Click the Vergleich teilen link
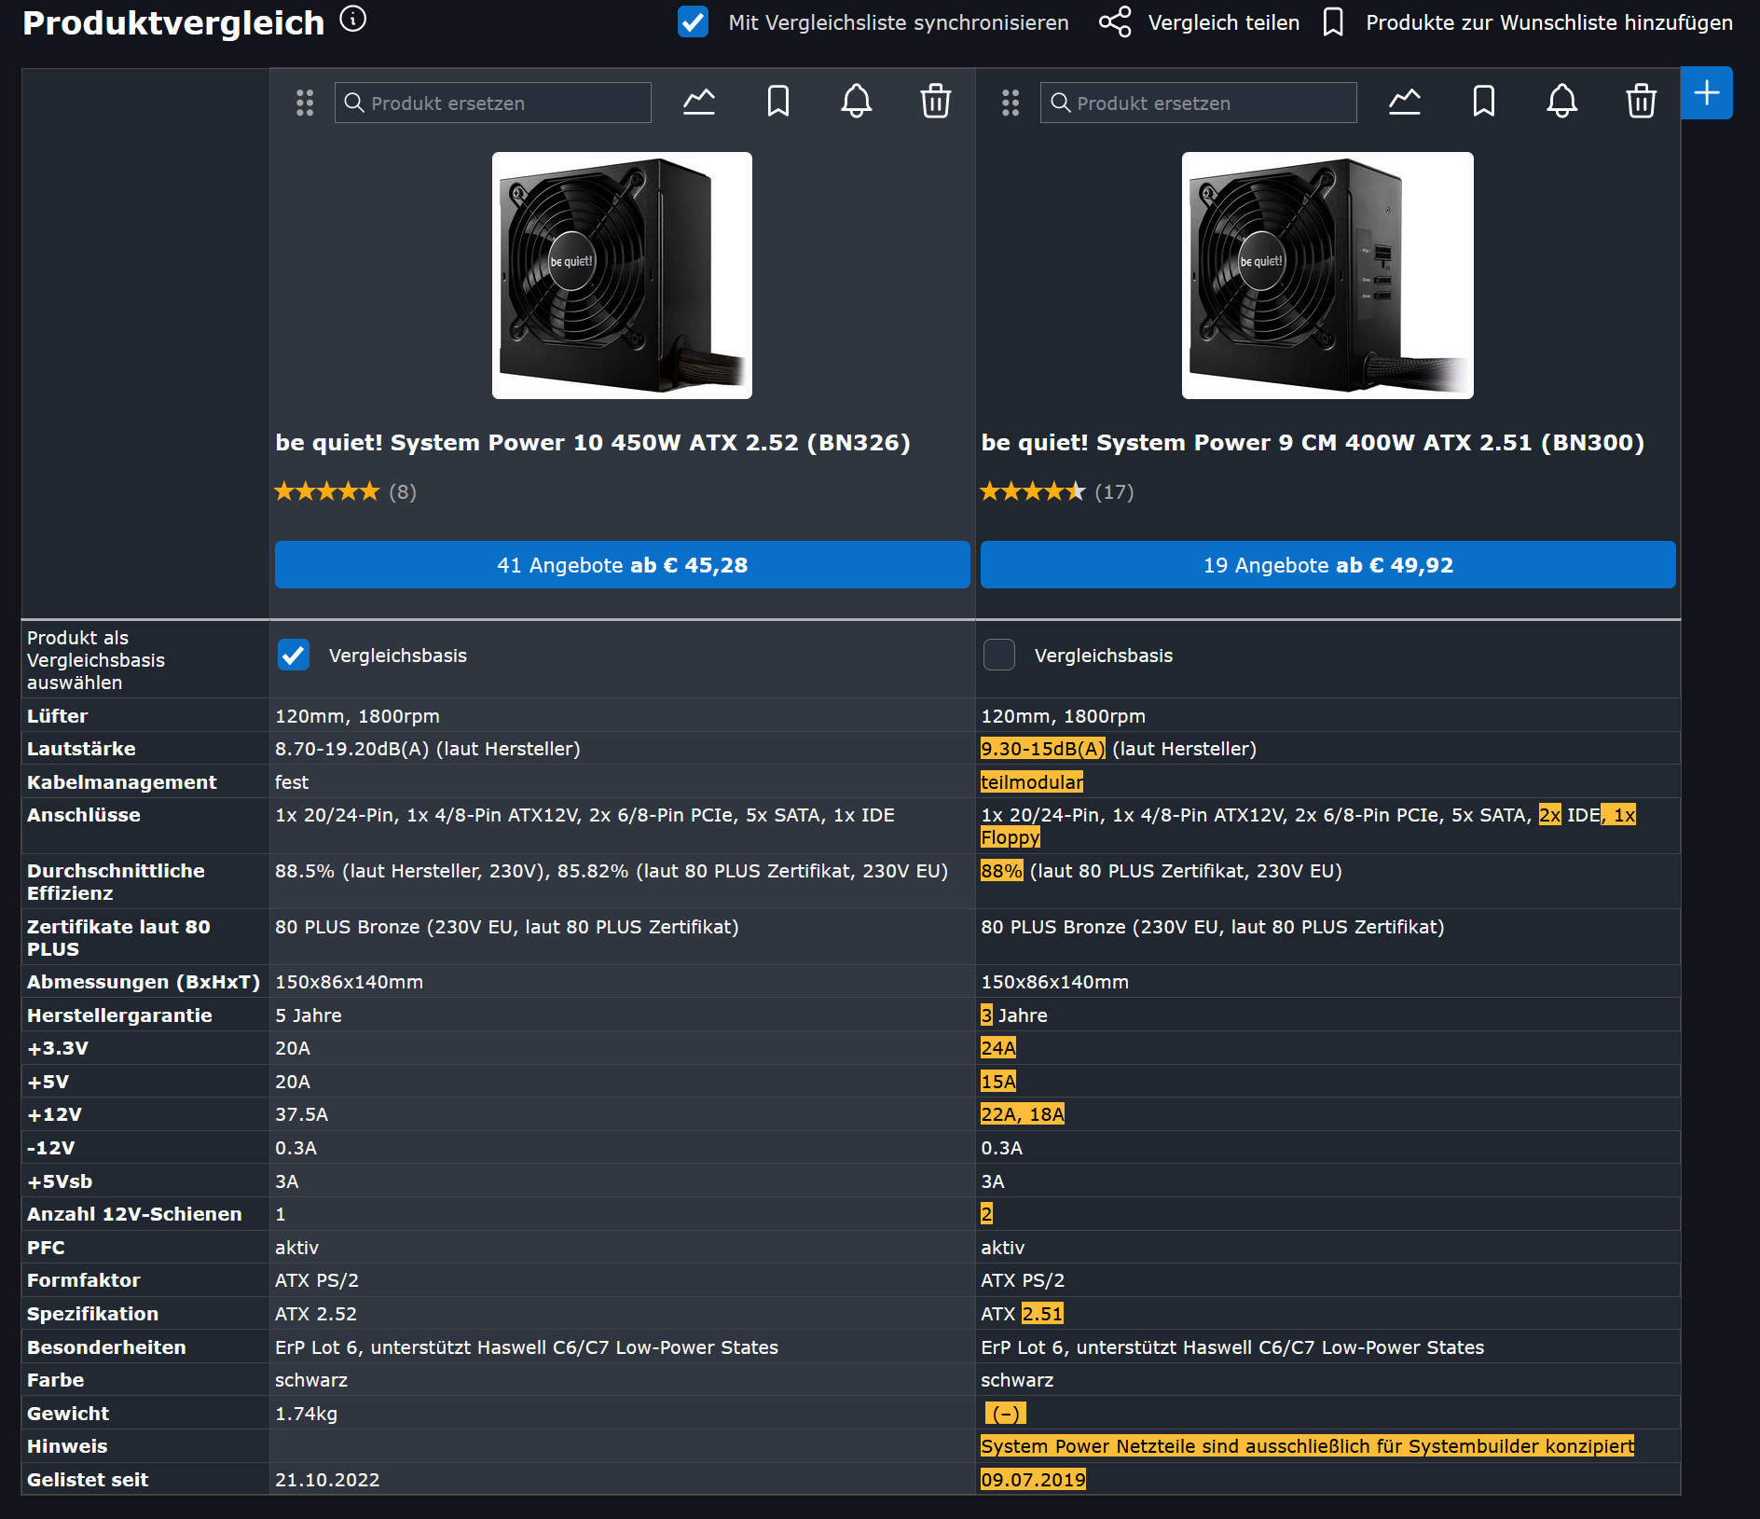The height and width of the screenshot is (1519, 1760). [x=1223, y=22]
